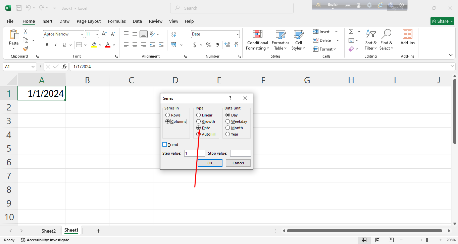
Task: Select the Rows radio button
Action: (x=167, y=115)
